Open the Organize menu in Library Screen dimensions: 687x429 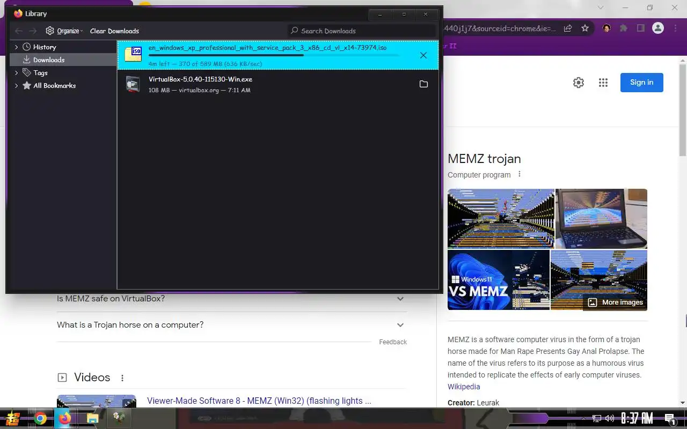tap(64, 31)
